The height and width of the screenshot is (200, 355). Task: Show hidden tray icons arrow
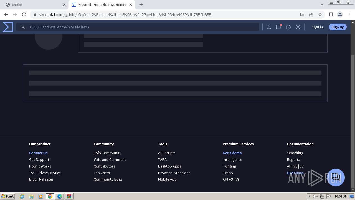point(309,196)
